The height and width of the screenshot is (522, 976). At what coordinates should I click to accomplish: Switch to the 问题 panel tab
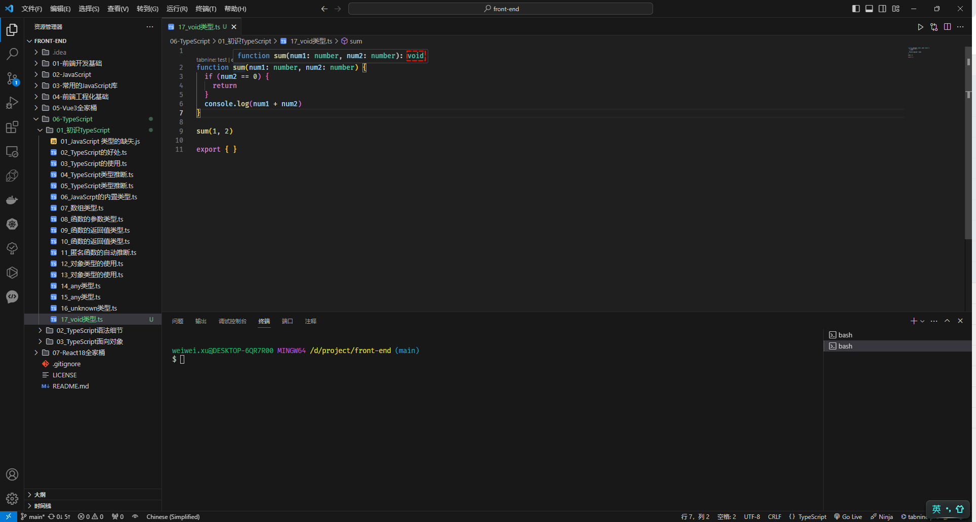177,321
